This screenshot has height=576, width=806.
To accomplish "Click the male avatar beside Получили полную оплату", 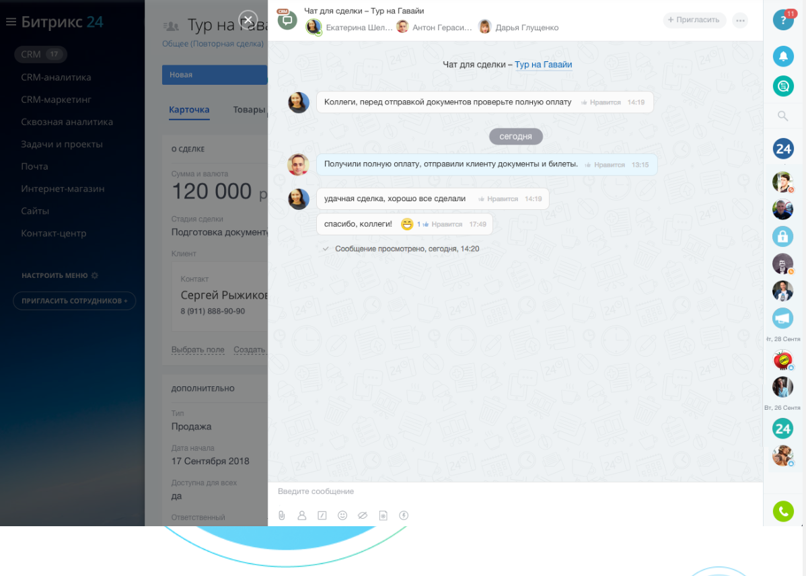I will (x=297, y=165).
